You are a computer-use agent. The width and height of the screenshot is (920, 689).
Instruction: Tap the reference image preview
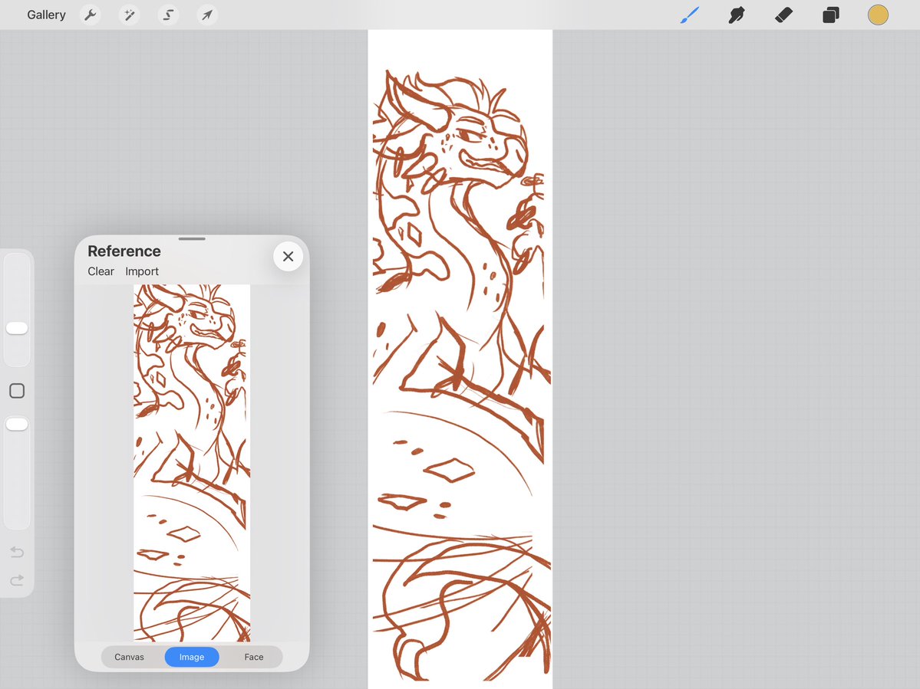click(192, 463)
